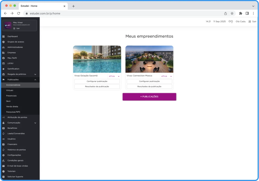Reload the page with refresh icon
This screenshot has width=259, height=181.
(x=19, y=13)
